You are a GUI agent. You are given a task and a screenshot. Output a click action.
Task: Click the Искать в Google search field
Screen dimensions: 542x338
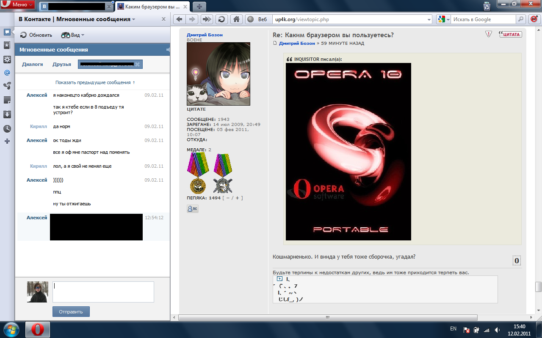pos(483,19)
